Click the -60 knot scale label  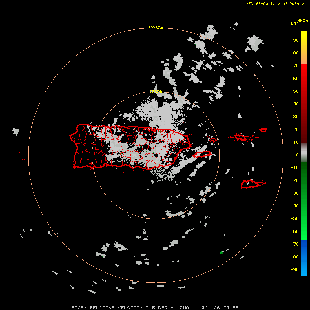(294, 231)
